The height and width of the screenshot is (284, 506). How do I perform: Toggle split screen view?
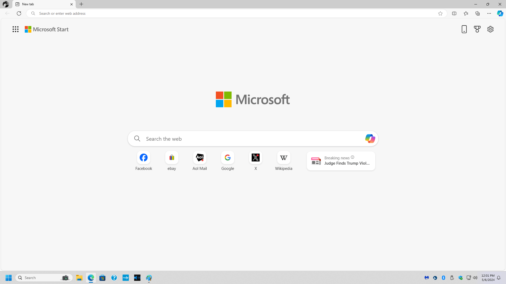[x=454, y=13]
